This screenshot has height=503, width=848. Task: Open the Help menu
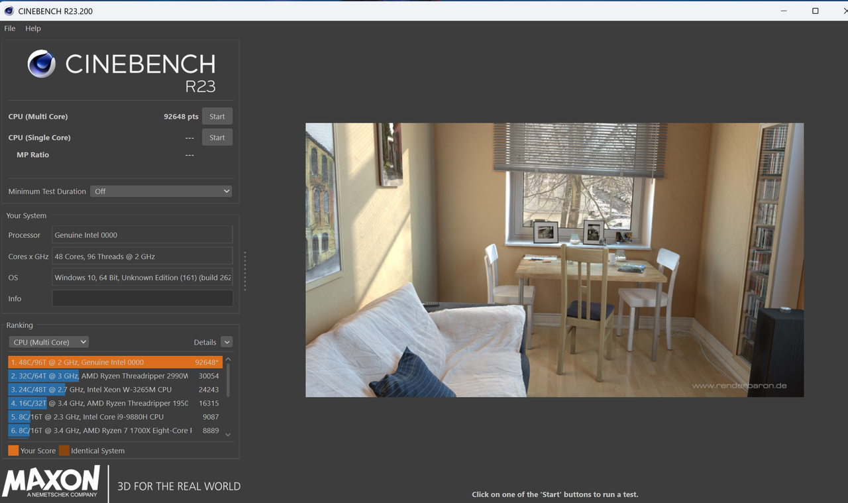33,28
